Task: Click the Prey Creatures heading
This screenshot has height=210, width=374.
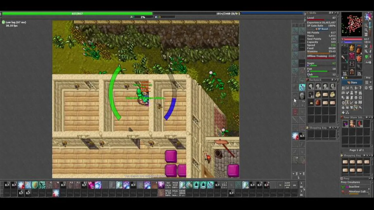Action: (350, 182)
